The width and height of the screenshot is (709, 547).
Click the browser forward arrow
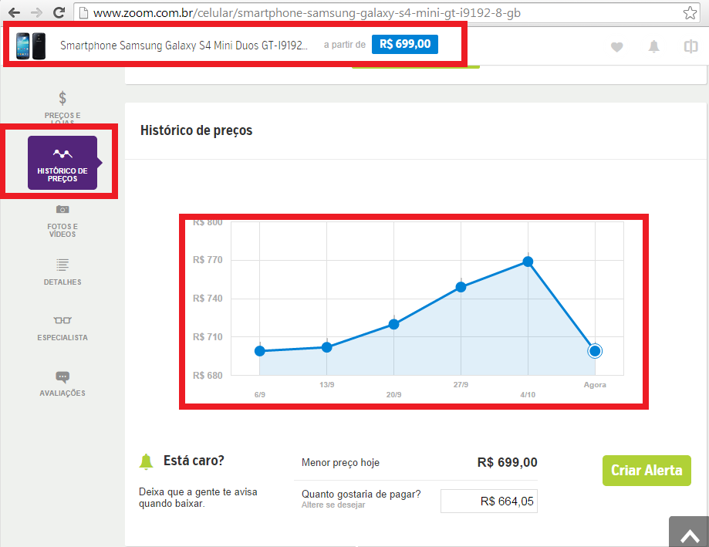click(36, 12)
